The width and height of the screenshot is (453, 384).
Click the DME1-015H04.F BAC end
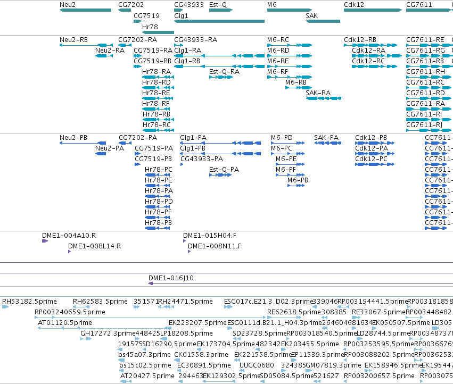click(184, 241)
